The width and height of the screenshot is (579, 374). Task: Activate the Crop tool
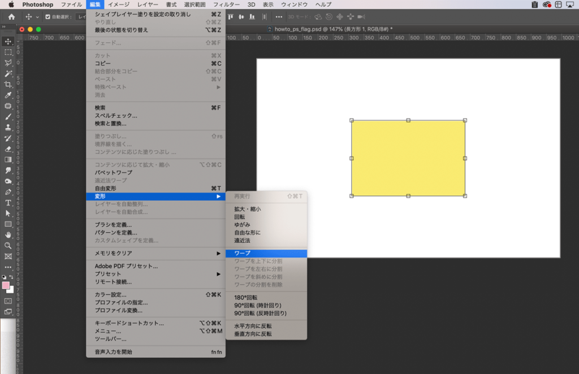8,84
